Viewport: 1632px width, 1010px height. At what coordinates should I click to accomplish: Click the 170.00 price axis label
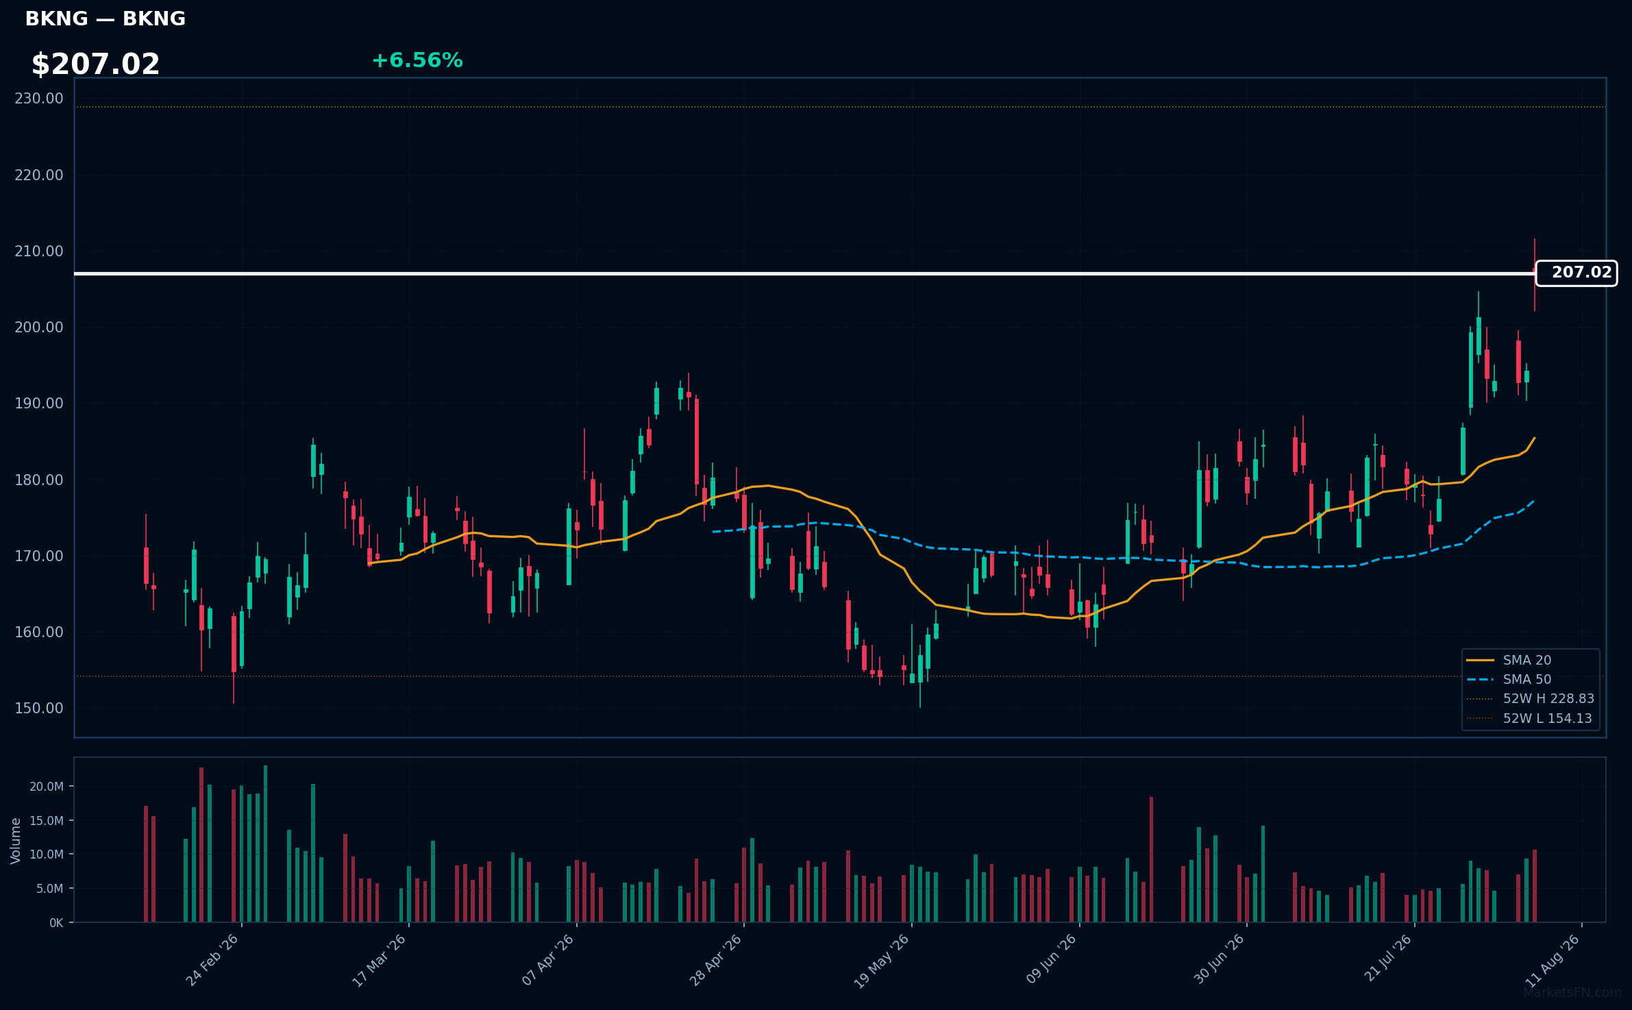click(39, 556)
